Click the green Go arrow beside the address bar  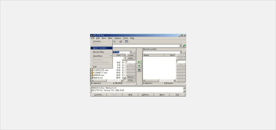[184, 46]
